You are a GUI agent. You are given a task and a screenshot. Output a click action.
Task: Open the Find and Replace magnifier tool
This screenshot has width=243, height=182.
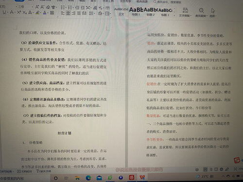click(x=201, y=11)
